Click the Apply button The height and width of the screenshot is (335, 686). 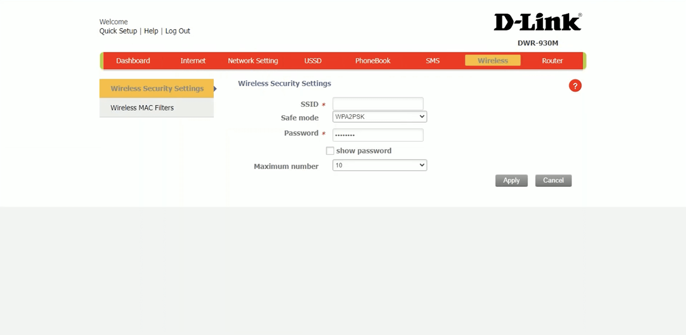pos(511,181)
